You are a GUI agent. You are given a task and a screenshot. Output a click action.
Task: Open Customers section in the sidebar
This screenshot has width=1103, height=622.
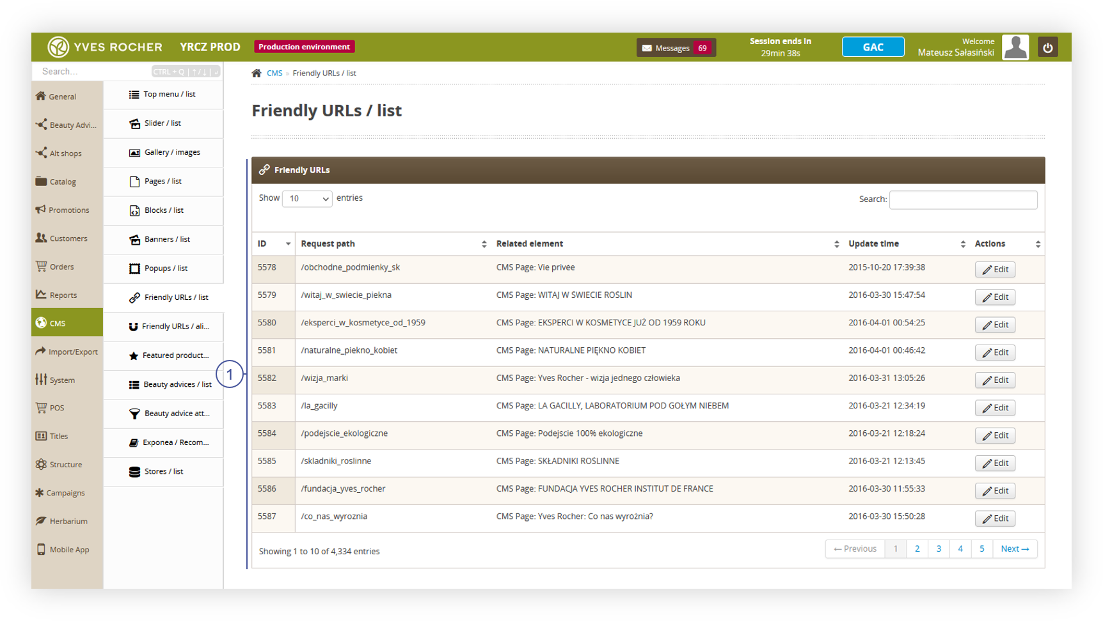(x=67, y=238)
